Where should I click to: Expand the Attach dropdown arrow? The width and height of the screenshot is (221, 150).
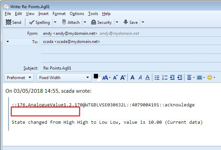[x=84, y=22]
